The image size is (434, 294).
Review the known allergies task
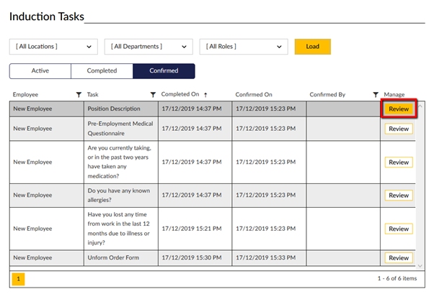pos(399,196)
